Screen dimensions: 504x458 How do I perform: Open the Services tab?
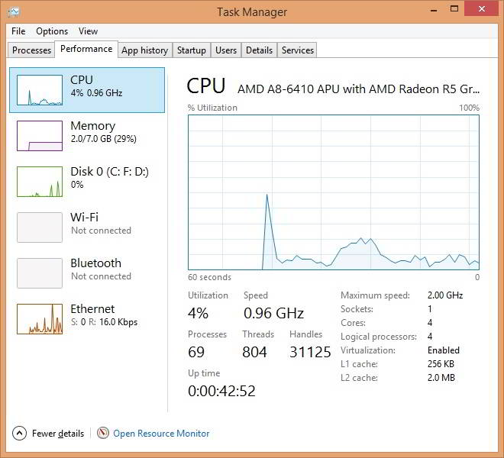point(297,50)
